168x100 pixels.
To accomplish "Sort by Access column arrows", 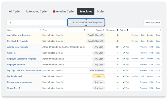I will click(104, 30).
